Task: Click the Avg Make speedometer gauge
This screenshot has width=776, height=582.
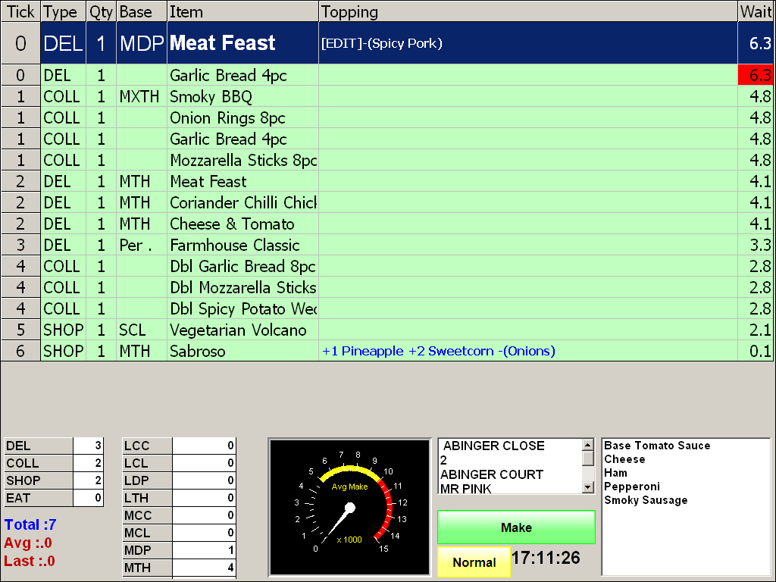Action: [349, 506]
